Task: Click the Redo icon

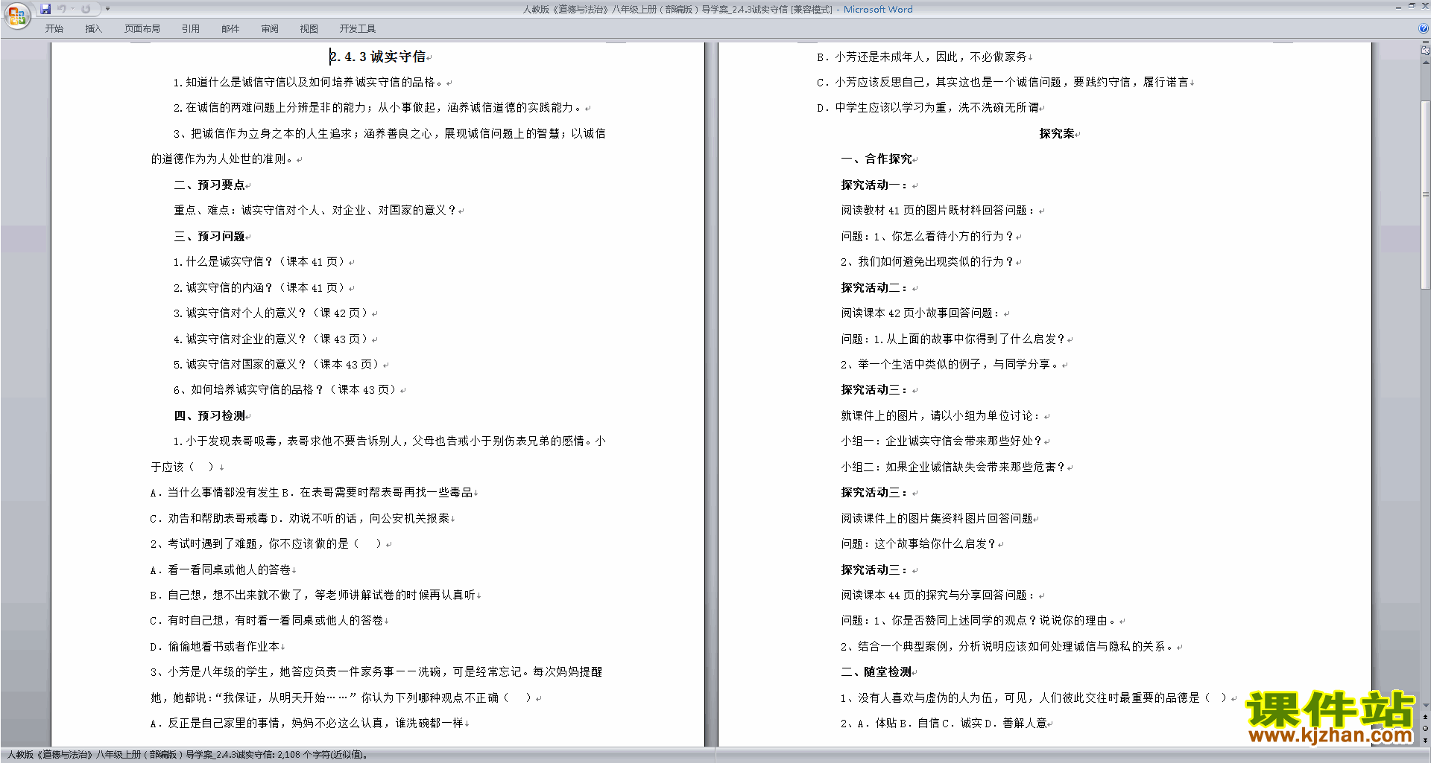Action: click(x=86, y=9)
